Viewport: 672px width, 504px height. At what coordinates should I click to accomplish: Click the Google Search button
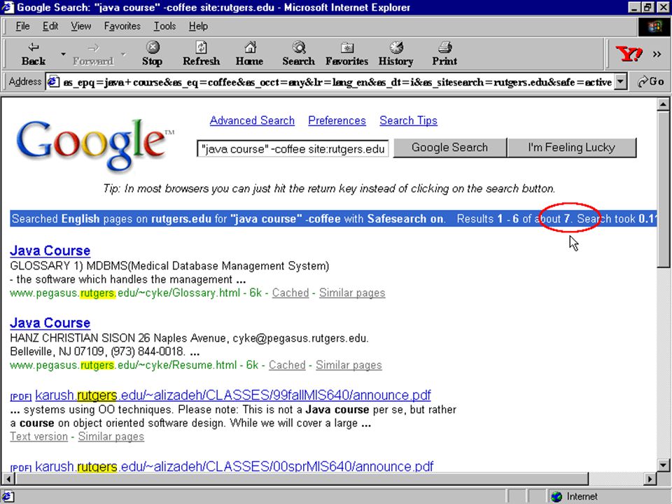click(x=449, y=148)
